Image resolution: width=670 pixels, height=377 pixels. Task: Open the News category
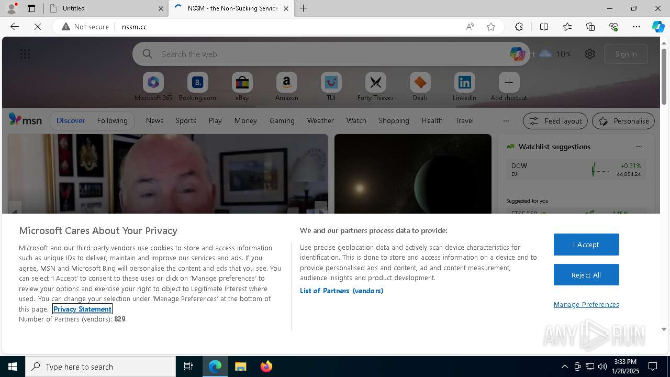[154, 120]
